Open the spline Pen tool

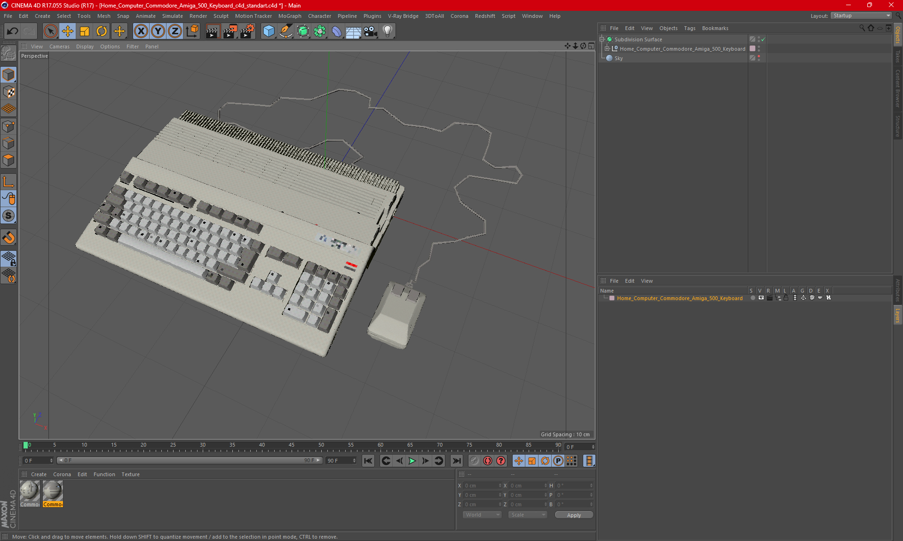pyautogui.click(x=285, y=31)
